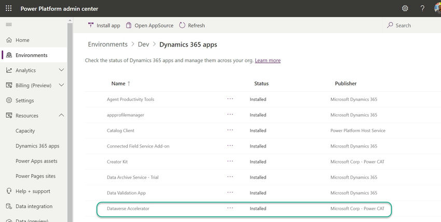Open user profile avatar picture
Screen dimensions: 441x222
click(x=437, y=9)
